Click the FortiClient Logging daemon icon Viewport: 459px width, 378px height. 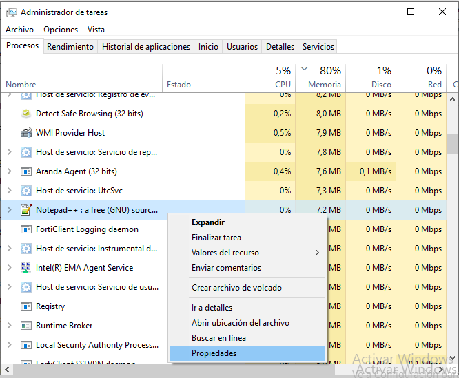point(26,229)
